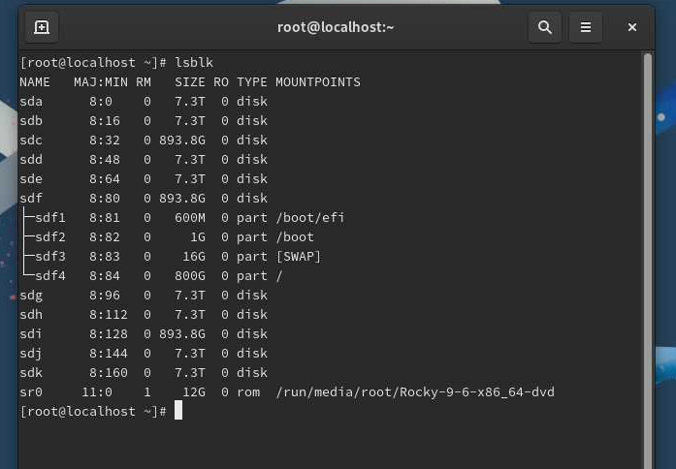Image resolution: width=676 pixels, height=469 pixels.
Task: Click the 11:0 value on sr0 row
Action: click(97, 392)
